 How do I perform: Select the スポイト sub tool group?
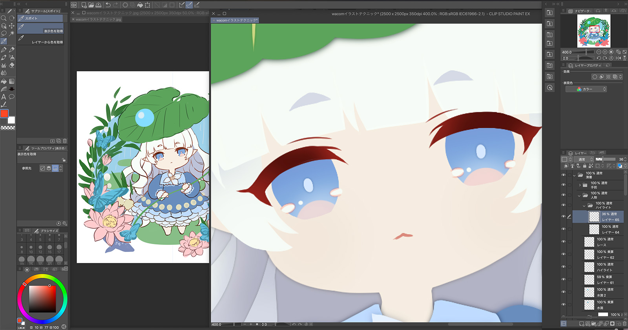[40, 18]
